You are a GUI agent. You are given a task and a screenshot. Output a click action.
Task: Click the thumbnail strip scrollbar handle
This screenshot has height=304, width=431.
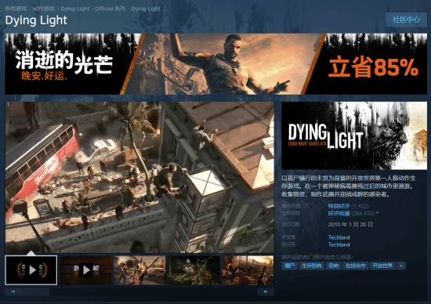click(36, 291)
